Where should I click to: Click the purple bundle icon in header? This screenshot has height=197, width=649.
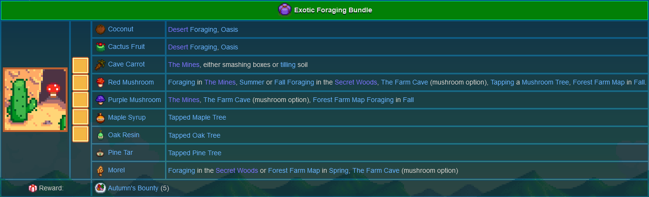284,10
